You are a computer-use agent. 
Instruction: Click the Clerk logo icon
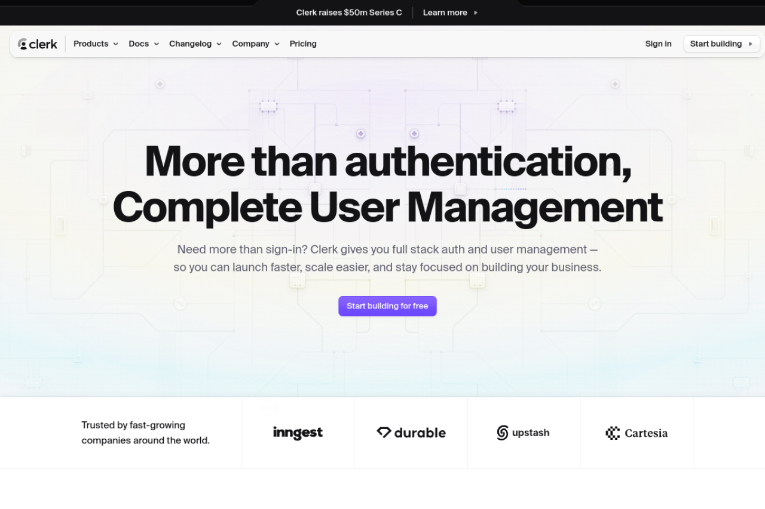(22, 44)
